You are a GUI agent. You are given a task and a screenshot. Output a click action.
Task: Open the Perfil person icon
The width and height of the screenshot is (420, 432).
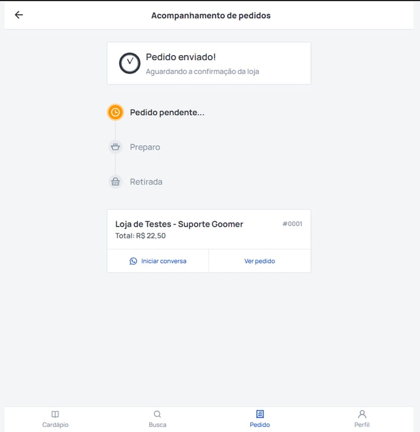(362, 414)
